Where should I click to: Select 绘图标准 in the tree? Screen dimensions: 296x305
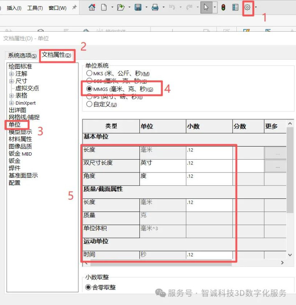20,67
